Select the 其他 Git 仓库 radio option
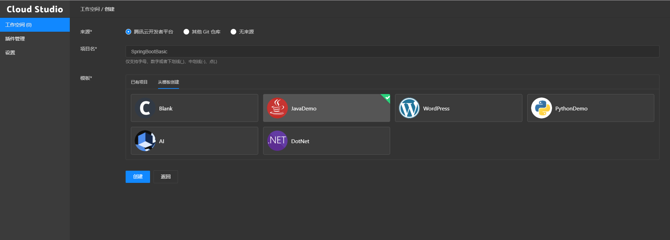The height and width of the screenshot is (240, 670). (x=186, y=32)
